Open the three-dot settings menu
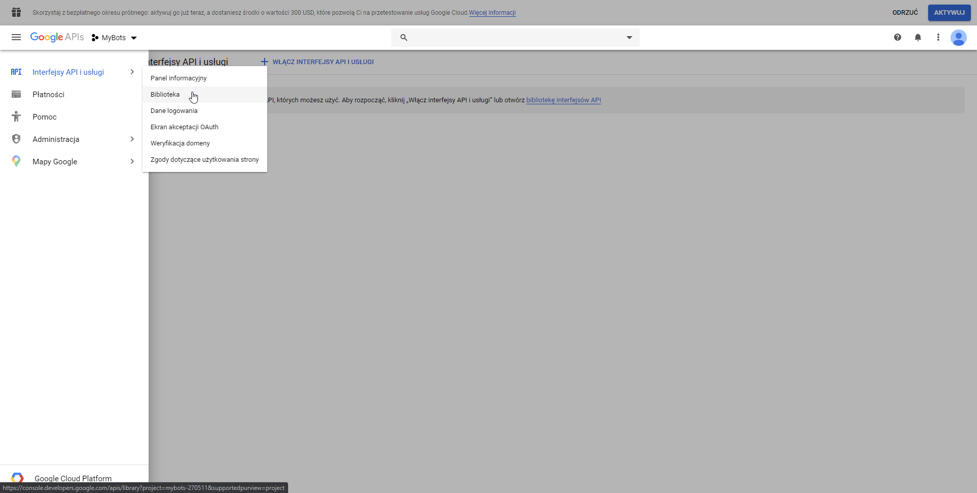 click(938, 37)
